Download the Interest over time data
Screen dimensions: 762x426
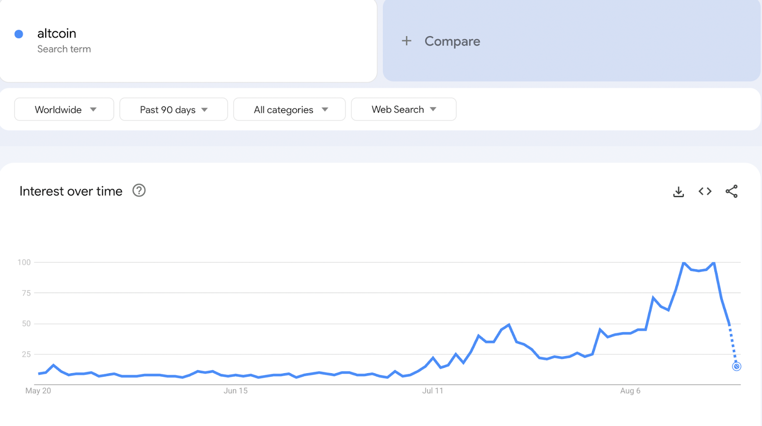(678, 191)
